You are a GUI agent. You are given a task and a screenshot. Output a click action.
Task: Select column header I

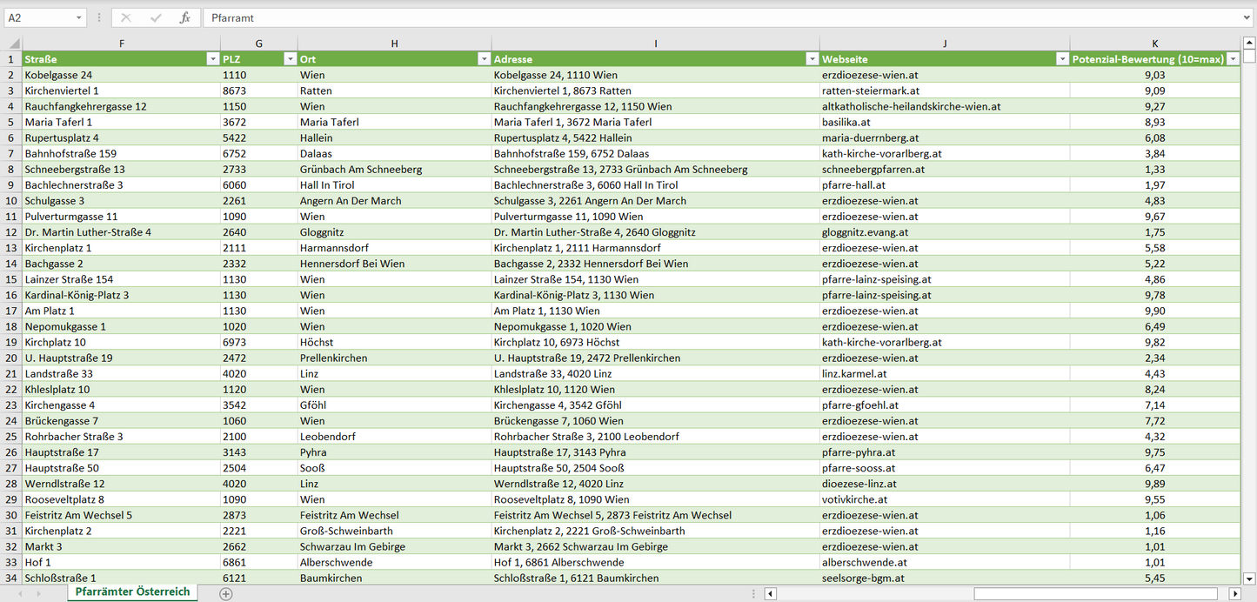click(655, 43)
